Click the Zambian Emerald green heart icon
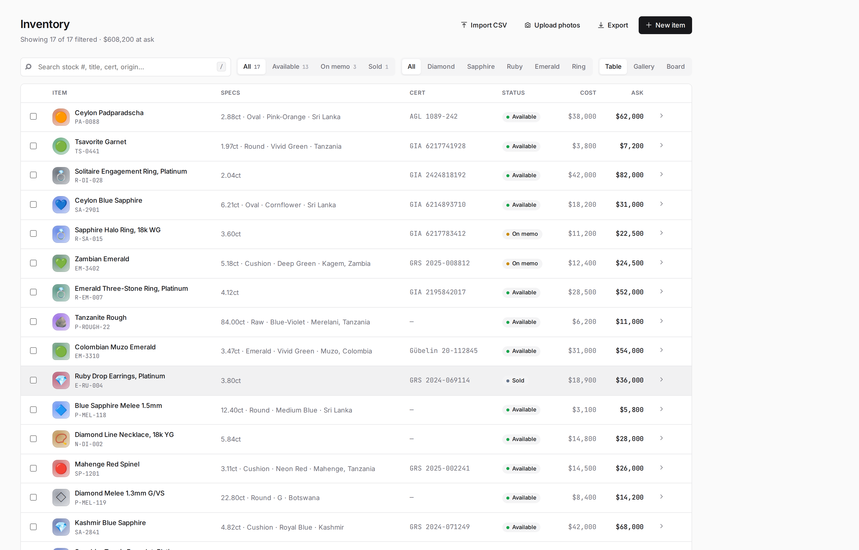859x550 pixels. point(61,263)
